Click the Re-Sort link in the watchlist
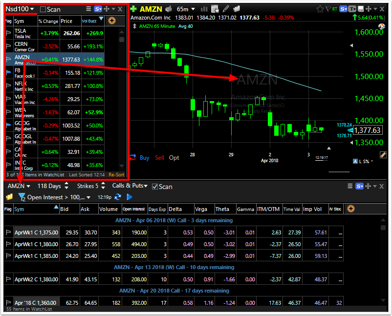This screenshot has width=392, height=316. coord(116,175)
